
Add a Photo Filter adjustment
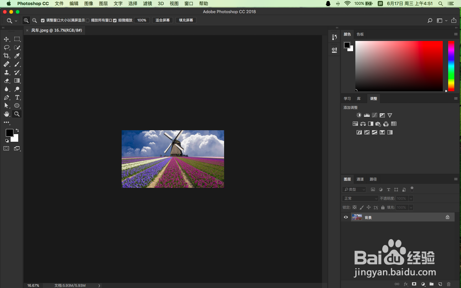pyautogui.click(x=378, y=124)
